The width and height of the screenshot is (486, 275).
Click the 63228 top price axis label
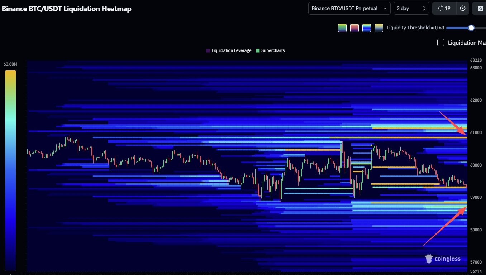tap(476, 60)
